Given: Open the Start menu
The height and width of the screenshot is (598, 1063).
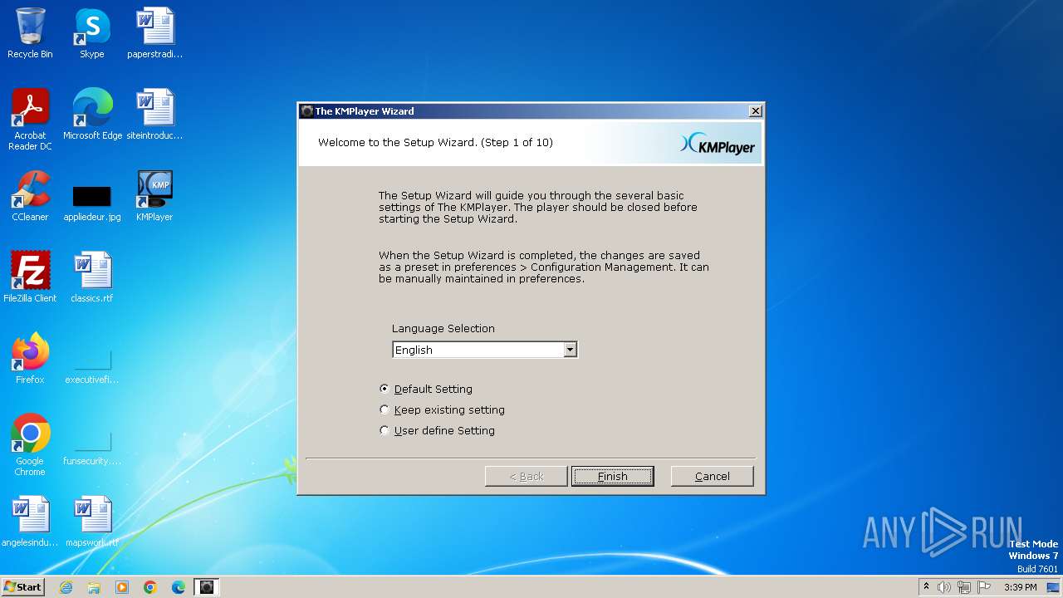Looking at the screenshot, I should click(x=22, y=587).
